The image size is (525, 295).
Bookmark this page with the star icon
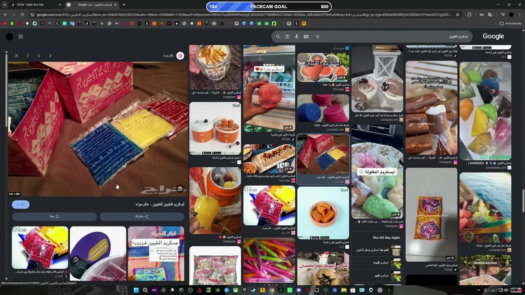coord(458,14)
